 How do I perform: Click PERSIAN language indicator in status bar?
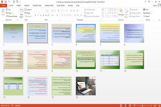tap(18, 105)
